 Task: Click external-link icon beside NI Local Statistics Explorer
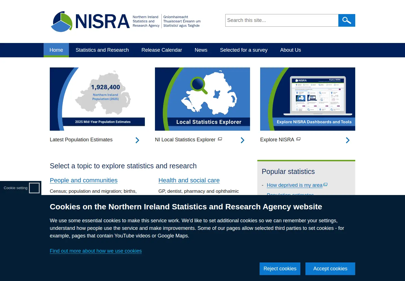pyautogui.click(x=220, y=139)
